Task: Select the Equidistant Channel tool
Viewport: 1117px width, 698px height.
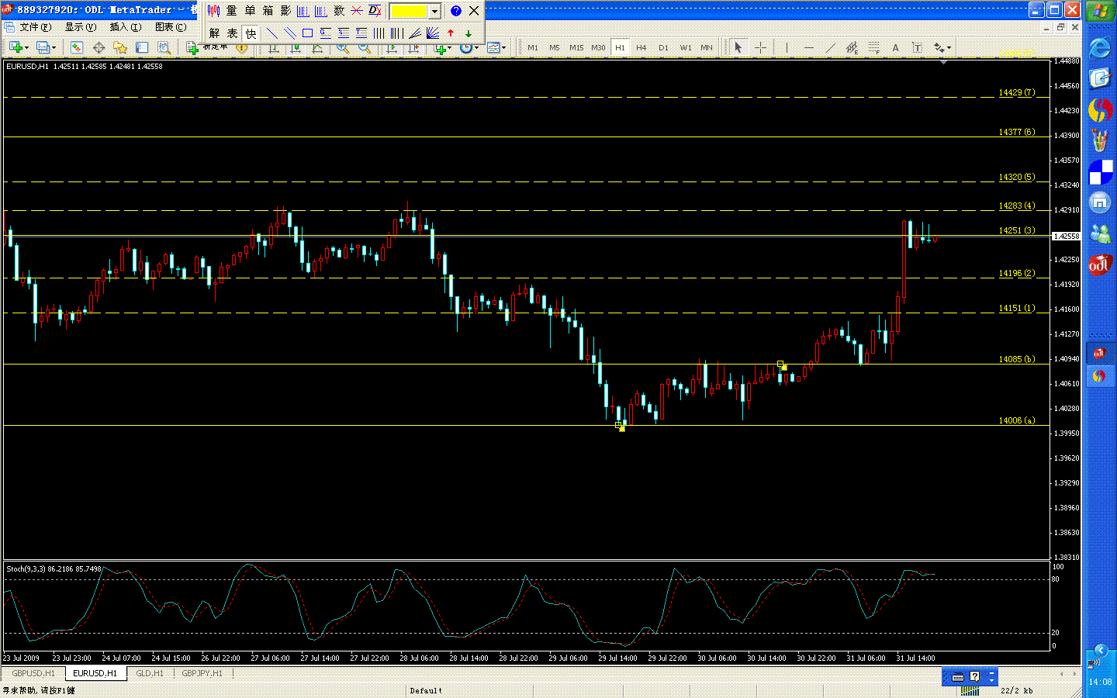Action: coord(852,47)
